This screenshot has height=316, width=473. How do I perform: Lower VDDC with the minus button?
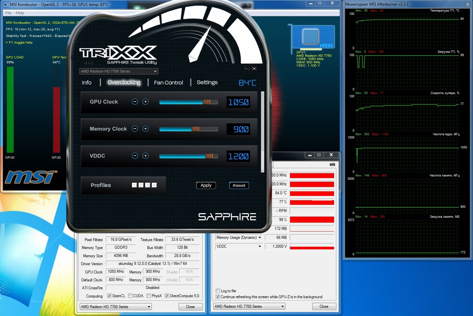135,156
